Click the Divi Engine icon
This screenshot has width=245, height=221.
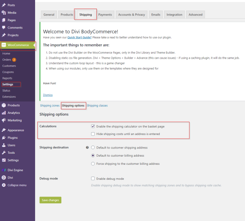(x=4, y=170)
